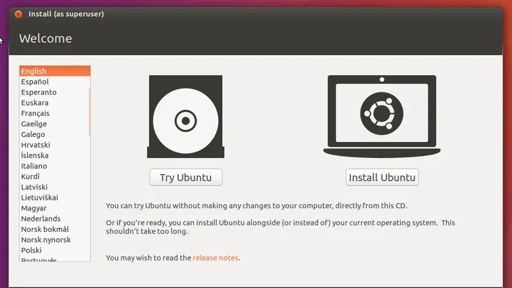
Task: Select Esperanto in the language list
Action: 55,92
